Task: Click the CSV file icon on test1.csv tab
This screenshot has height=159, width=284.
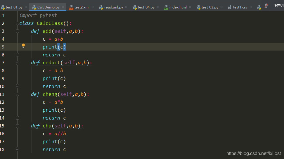Action: click(x=230, y=7)
